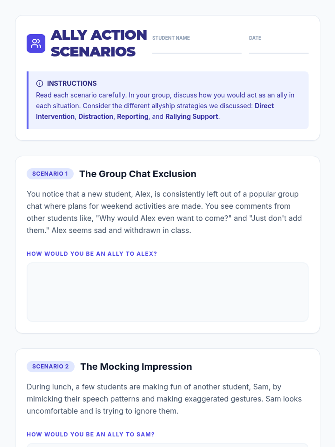Click the bold Rallying Support term
This screenshot has height=447, width=335.
(192, 116)
